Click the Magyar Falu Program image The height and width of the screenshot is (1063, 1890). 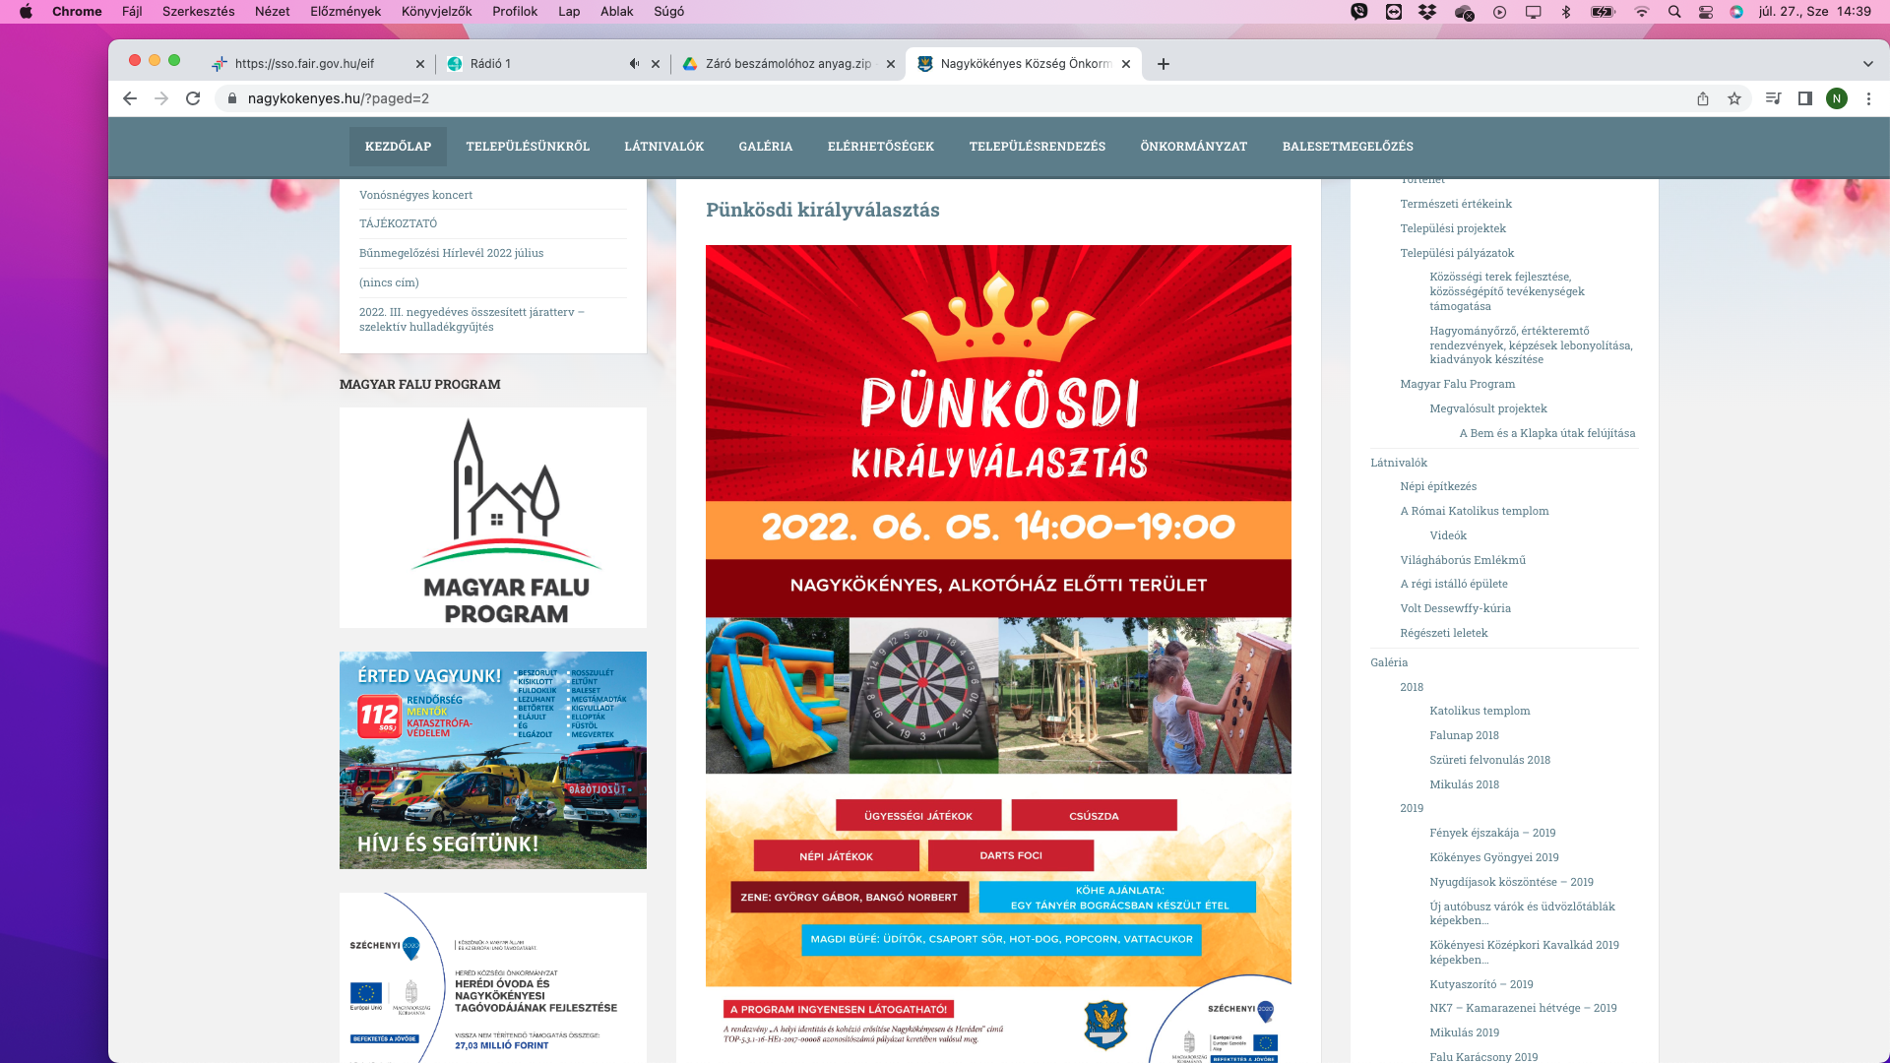tap(493, 518)
